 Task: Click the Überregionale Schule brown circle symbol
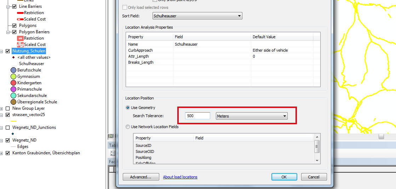(14, 102)
